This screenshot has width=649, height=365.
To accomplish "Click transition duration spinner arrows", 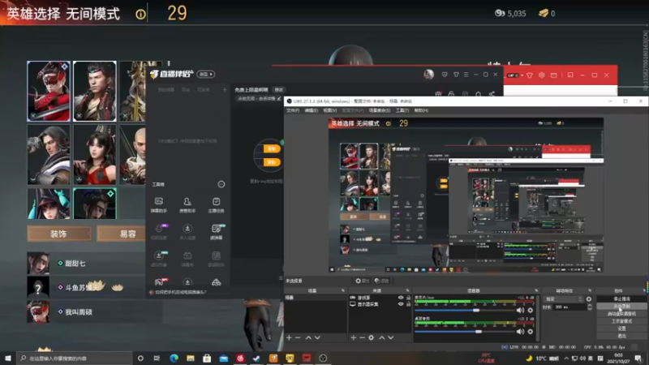I will (590, 307).
